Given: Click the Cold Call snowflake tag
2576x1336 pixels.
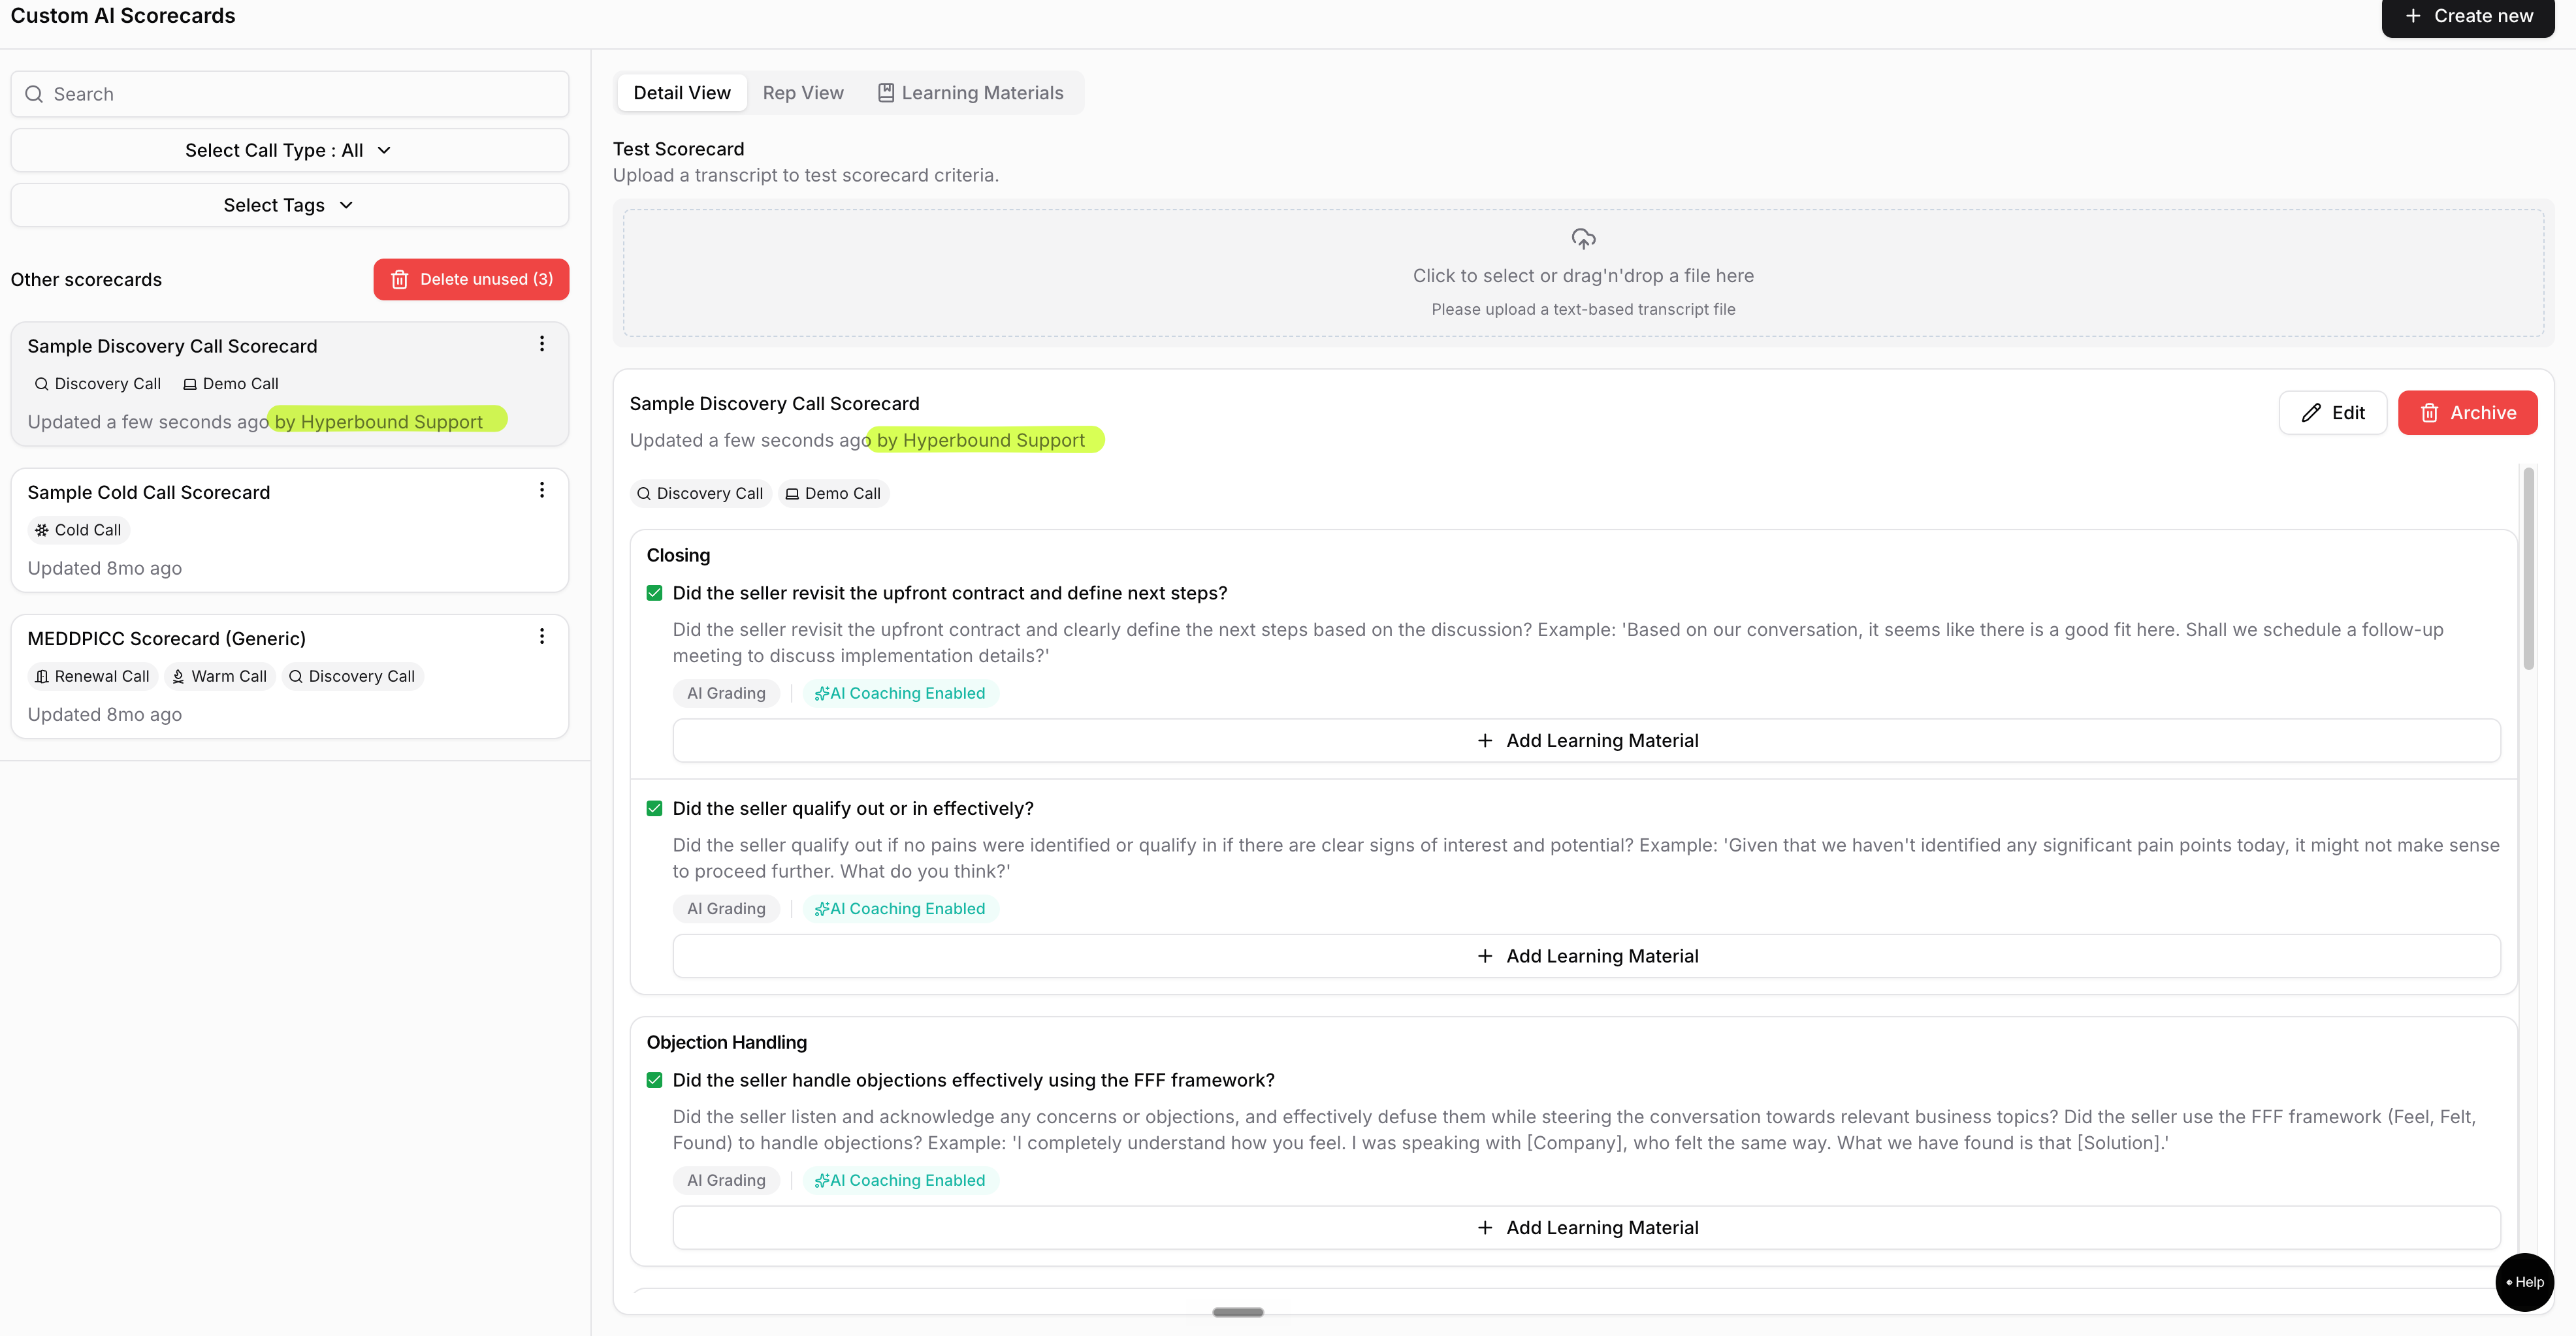Looking at the screenshot, I should click(78, 530).
